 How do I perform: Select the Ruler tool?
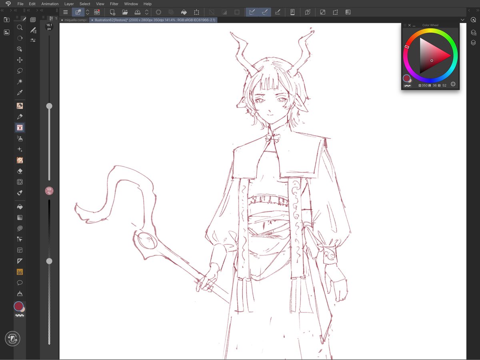20,261
